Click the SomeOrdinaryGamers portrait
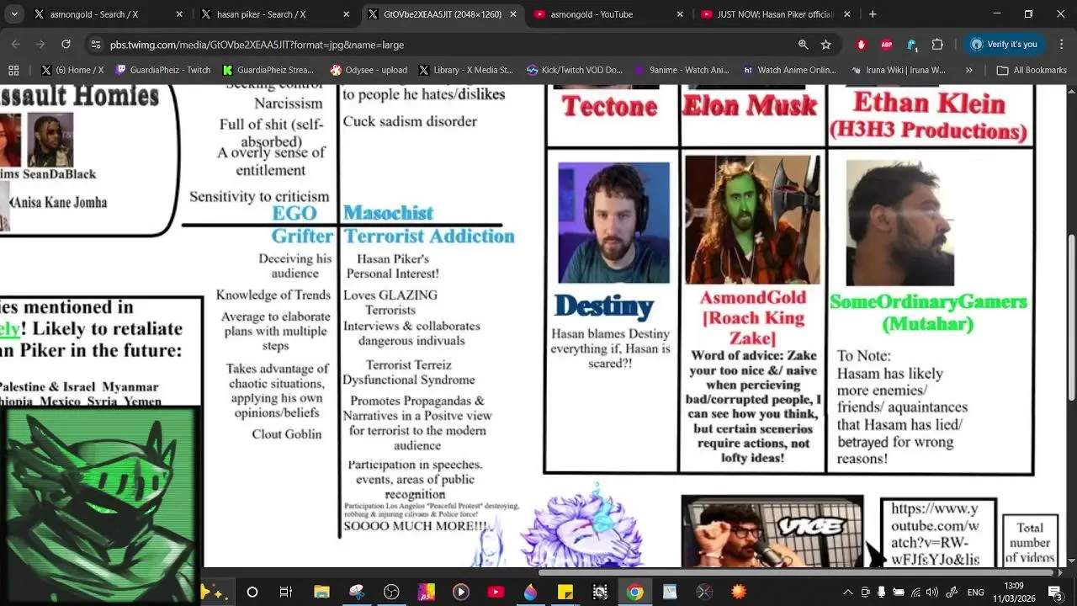Screen dimensions: 1077x606 point(899,223)
